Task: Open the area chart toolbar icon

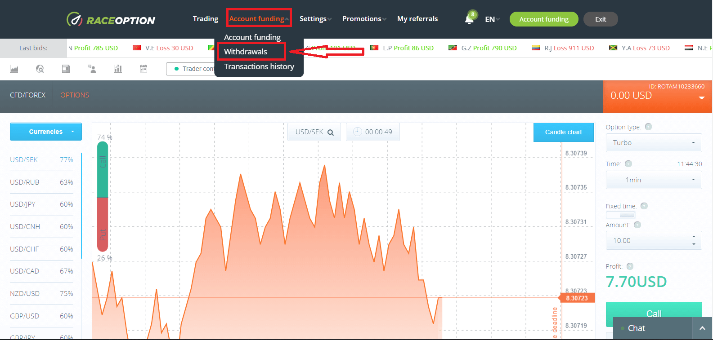Action: (14, 69)
